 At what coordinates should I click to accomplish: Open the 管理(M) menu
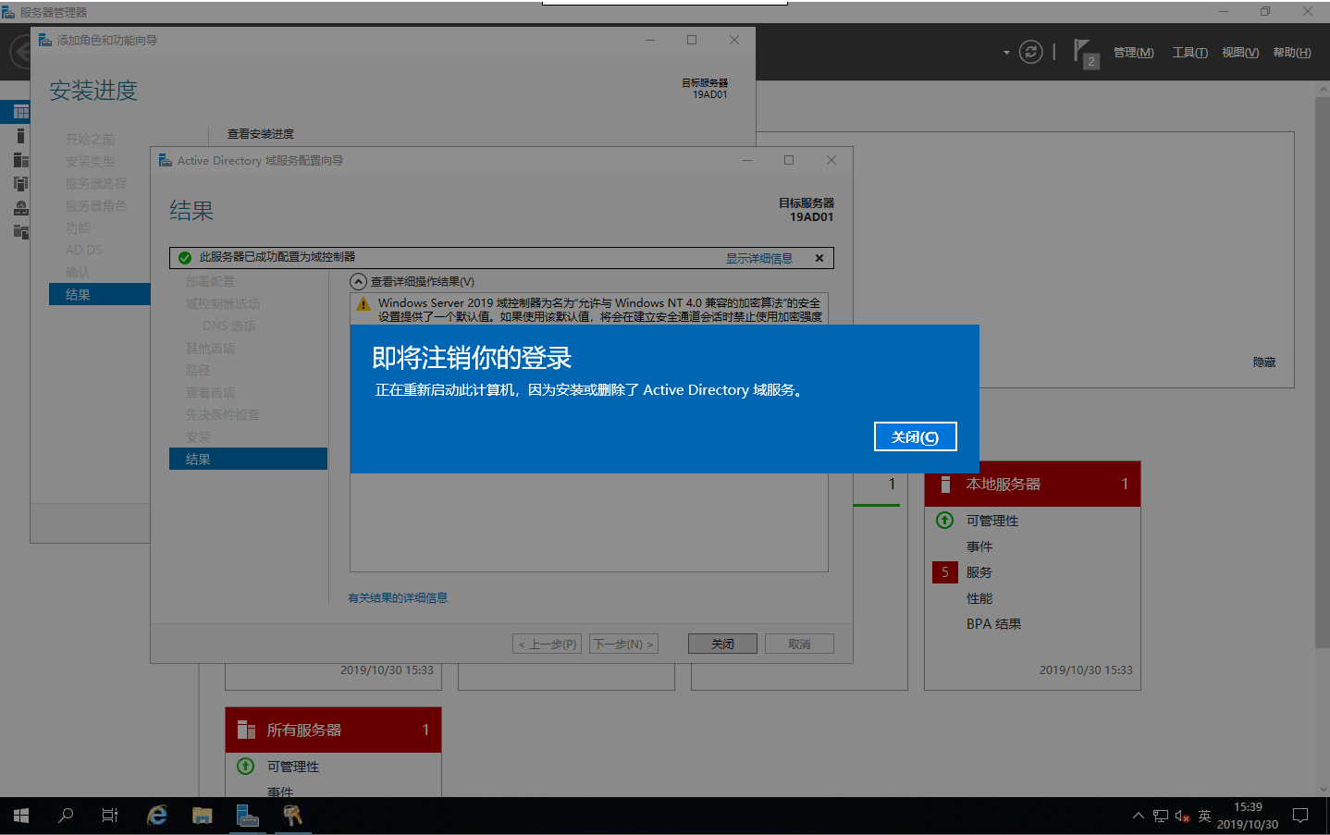[x=1133, y=53]
